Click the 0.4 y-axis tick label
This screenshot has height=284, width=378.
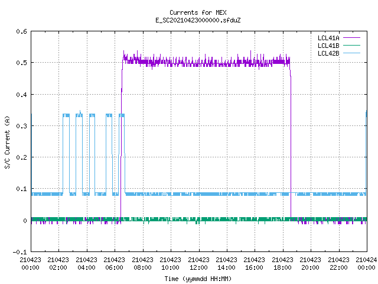coord(21,95)
